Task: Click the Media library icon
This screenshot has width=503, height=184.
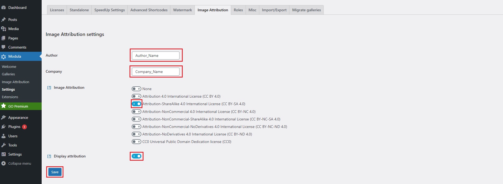Action: point(3,29)
